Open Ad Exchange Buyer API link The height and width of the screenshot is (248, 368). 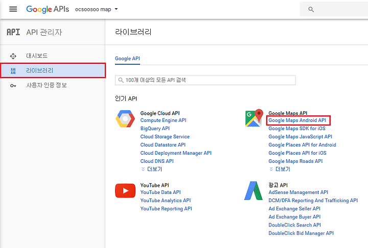click(294, 217)
